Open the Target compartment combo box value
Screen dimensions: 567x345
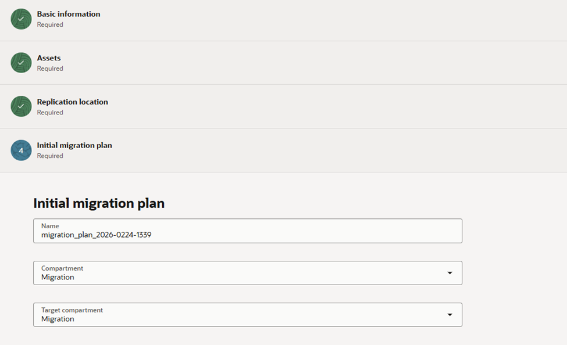point(233,319)
